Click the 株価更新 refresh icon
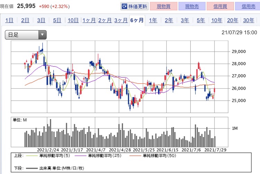The width and height of the screenshot is (260, 174). click(x=124, y=7)
